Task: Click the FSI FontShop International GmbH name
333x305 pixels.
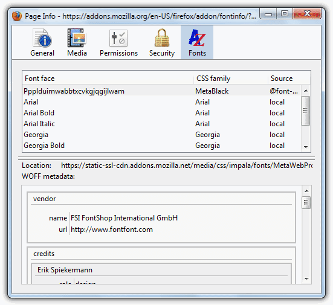Action: 124,218
